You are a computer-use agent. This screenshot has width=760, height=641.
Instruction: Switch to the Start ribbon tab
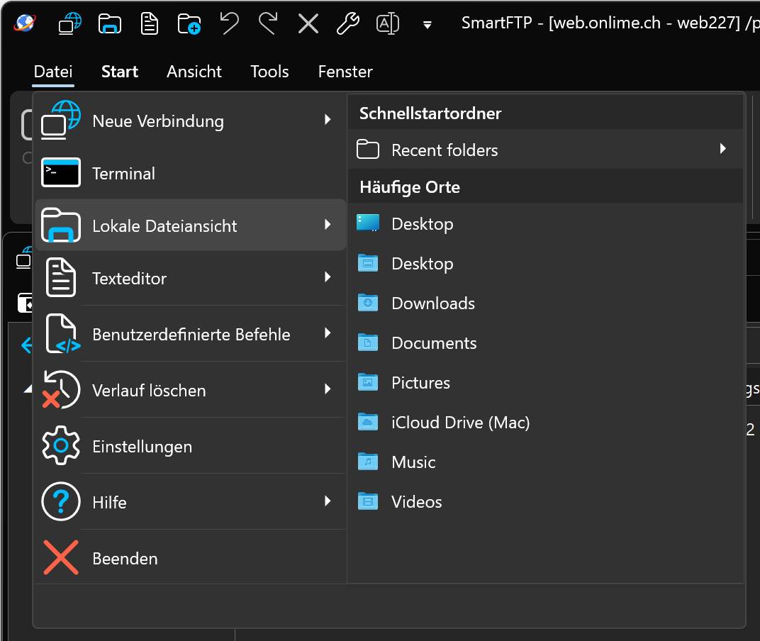120,72
